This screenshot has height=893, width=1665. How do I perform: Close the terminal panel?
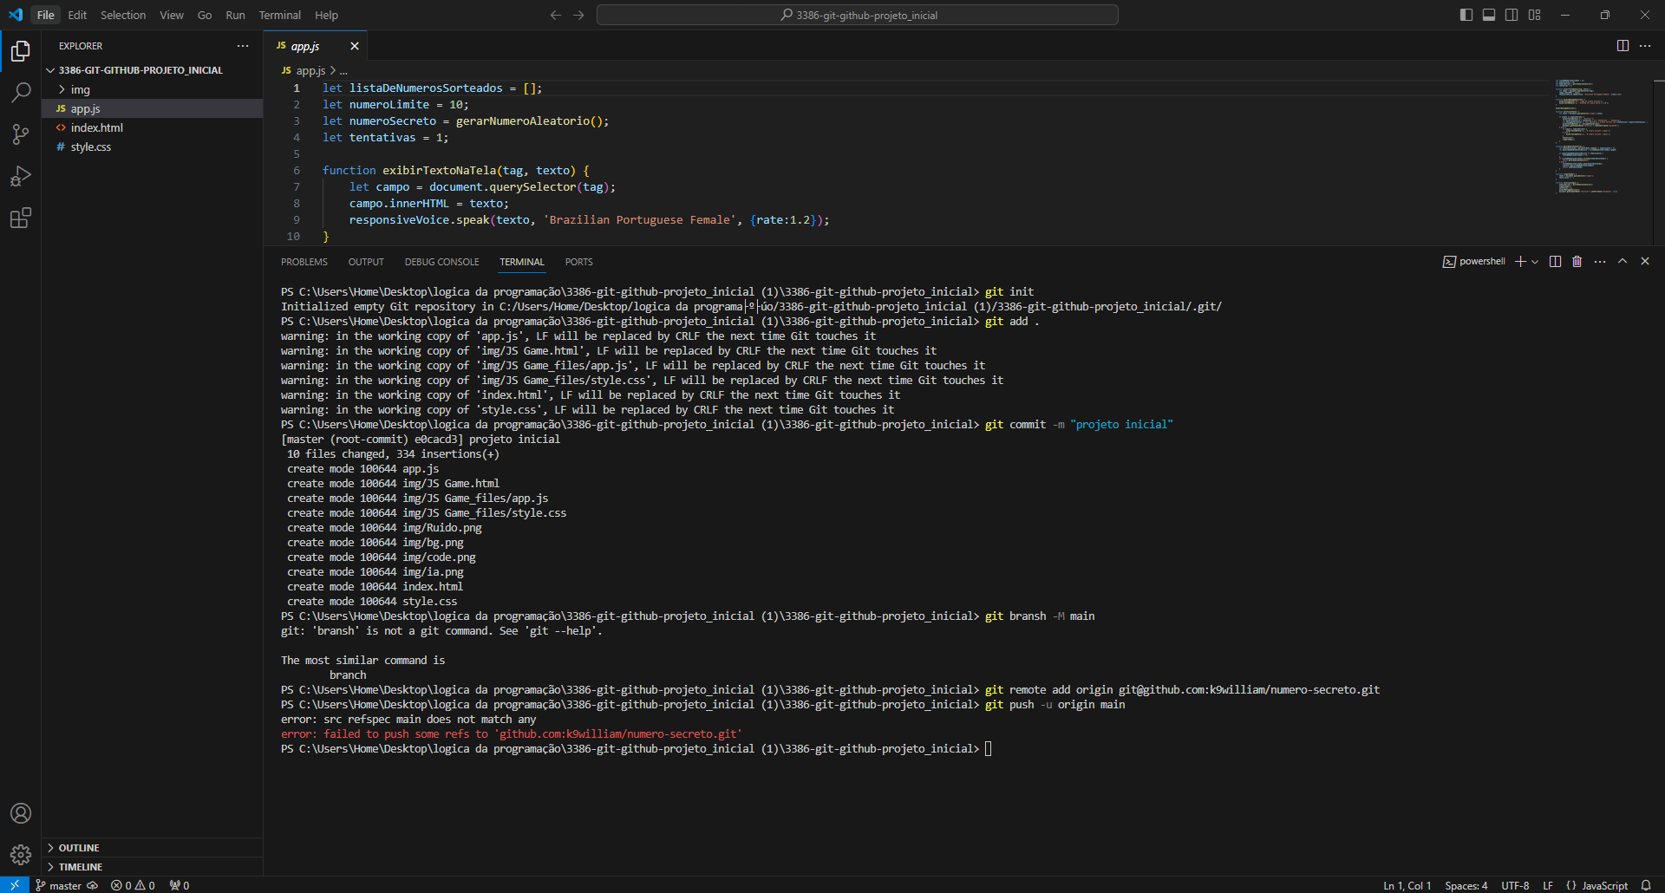point(1645,261)
